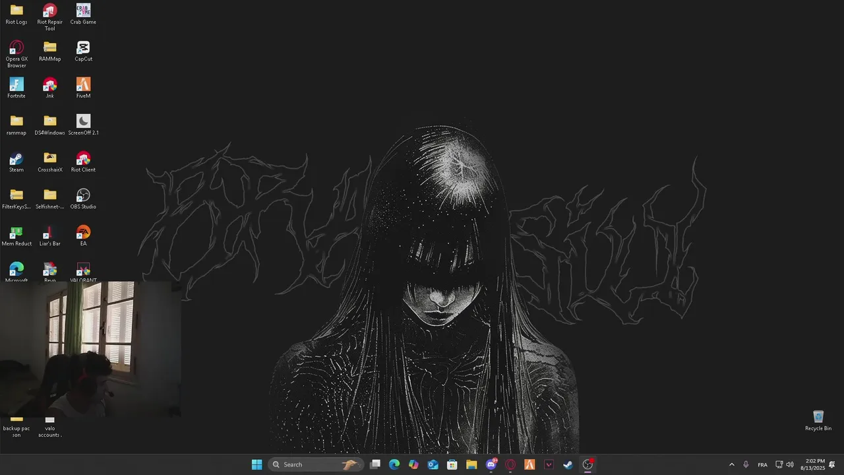The image size is (844, 475).
Task: Open the FRA language switcher
Action: (762, 464)
